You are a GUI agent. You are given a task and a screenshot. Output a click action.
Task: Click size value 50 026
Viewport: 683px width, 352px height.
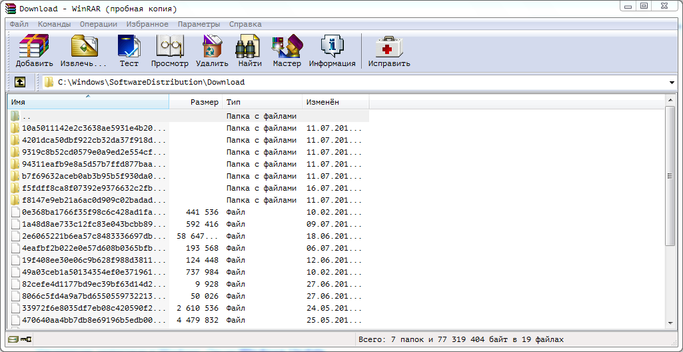(205, 296)
